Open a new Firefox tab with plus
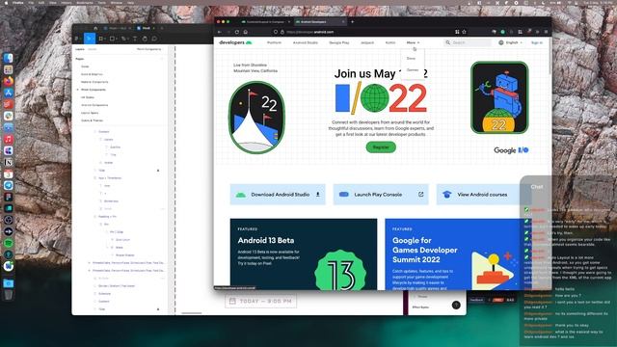 coord(352,22)
